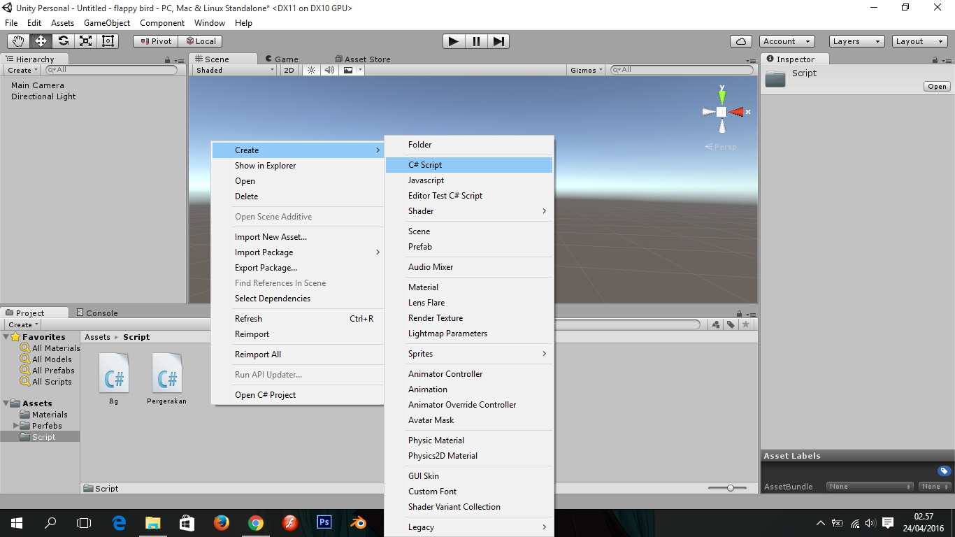Adjust the Project thumbnail size slider
The width and height of the screenshot is (955, 537).
click(x=730, y=488)
